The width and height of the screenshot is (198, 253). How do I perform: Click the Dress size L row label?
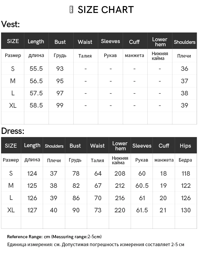click(x=11, y=198)
